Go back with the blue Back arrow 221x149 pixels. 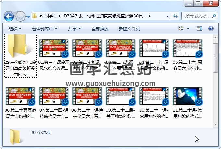coord(9,17)
